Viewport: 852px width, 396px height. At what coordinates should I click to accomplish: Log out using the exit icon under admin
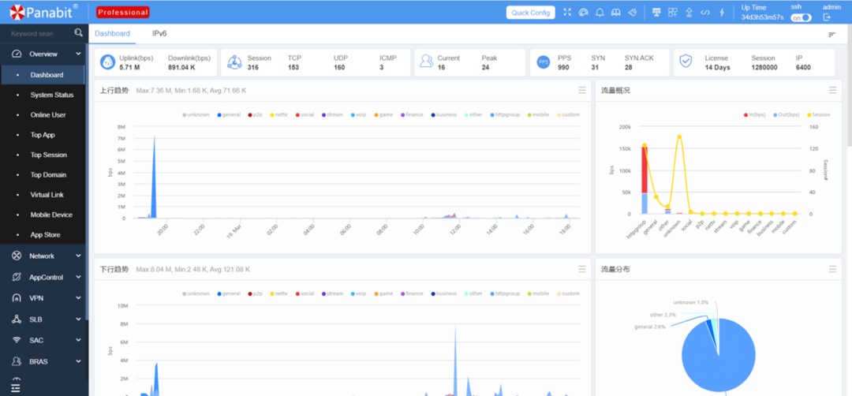pos(827,17)
